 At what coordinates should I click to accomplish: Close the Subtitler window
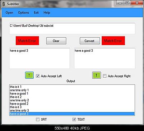137,3
